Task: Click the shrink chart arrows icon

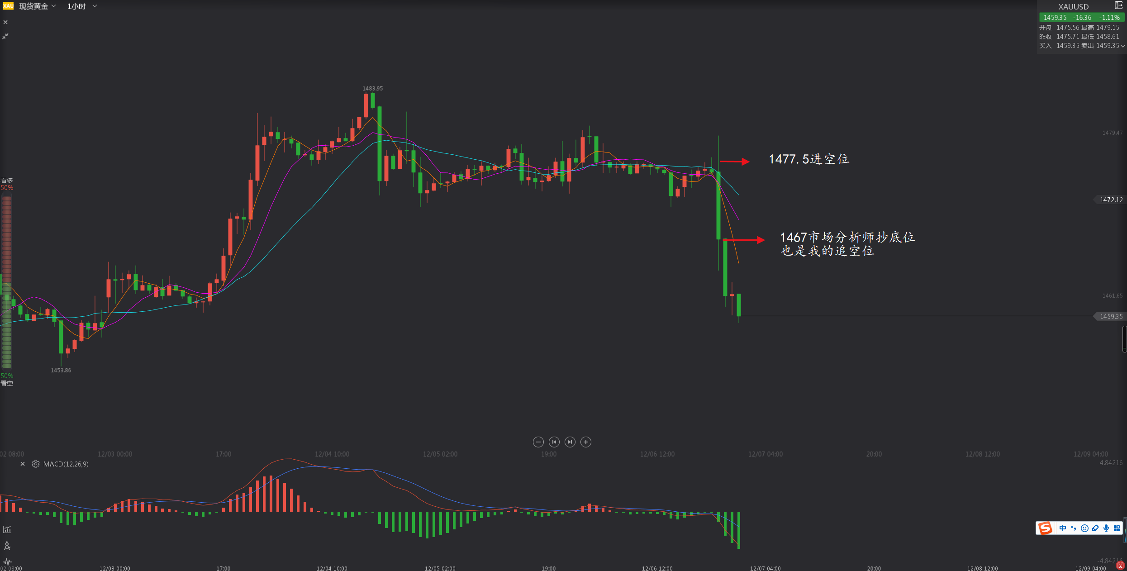Action: (5, 36)
